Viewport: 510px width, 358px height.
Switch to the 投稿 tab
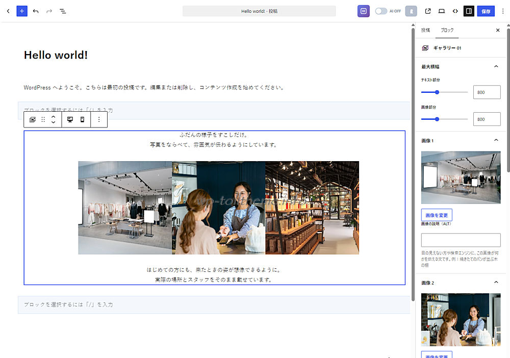425,30
